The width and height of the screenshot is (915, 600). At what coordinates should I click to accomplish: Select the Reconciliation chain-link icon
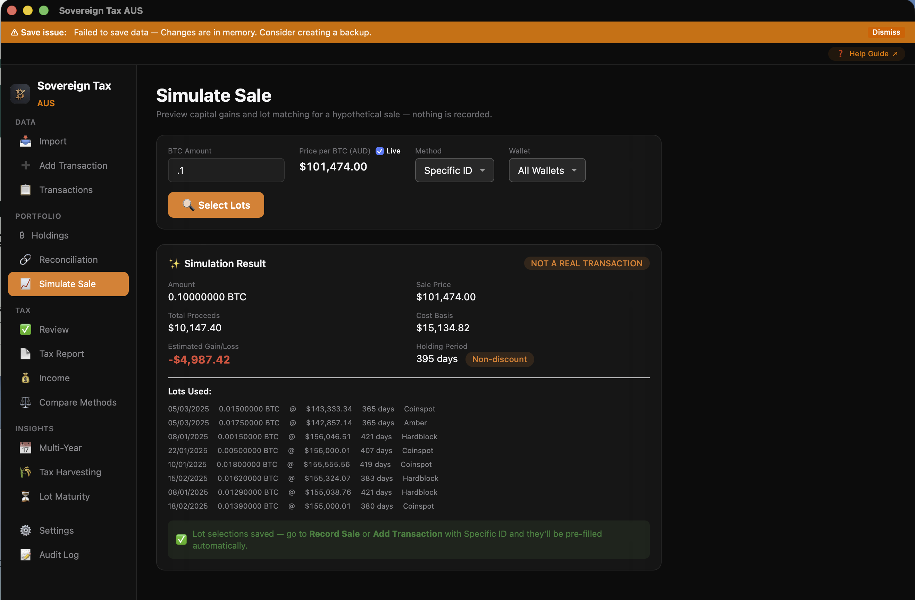pos(25,260)
